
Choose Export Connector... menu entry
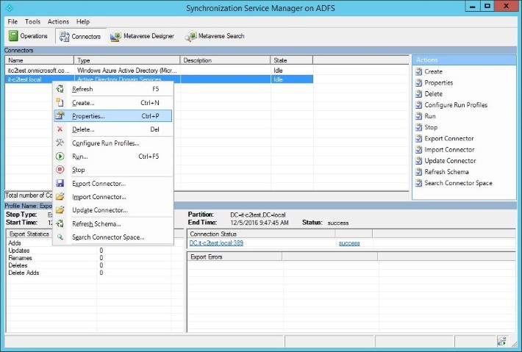point(113,183)
